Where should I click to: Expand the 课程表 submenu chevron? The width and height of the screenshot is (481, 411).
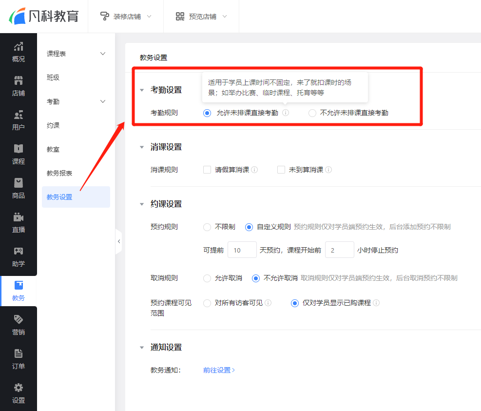[x=103, y=54]
